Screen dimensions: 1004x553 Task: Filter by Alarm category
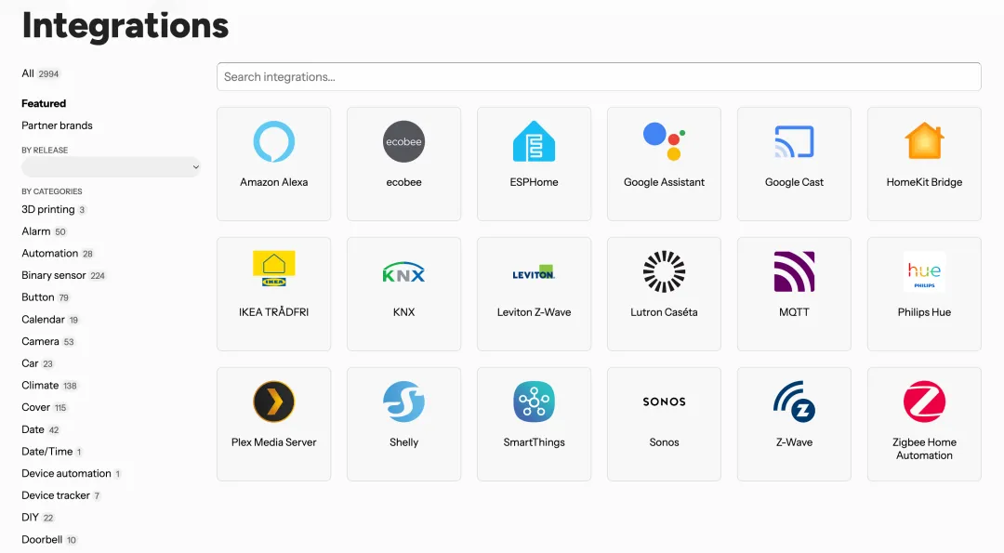coord(44,231)
